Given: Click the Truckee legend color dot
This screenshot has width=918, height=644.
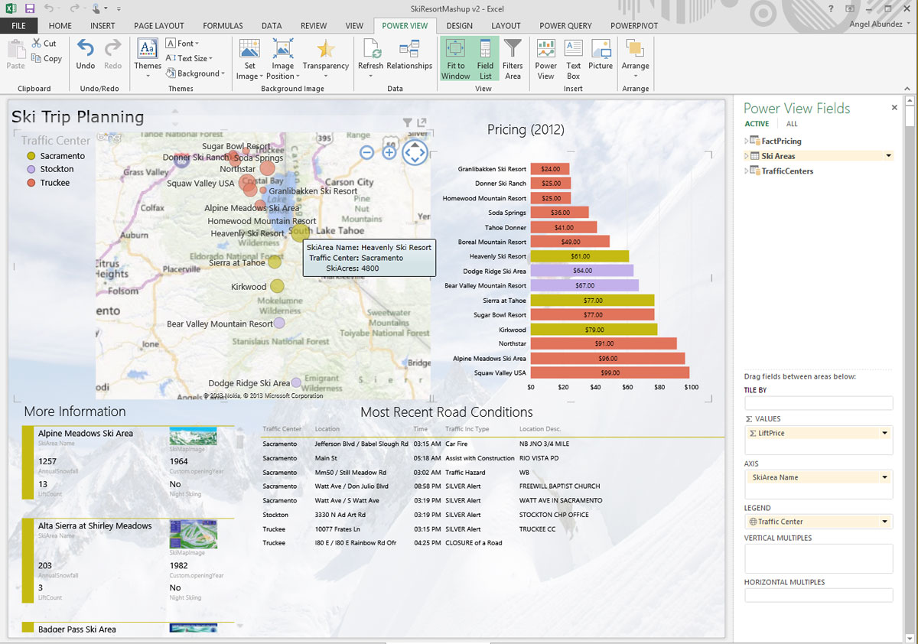Looking at the screenshot, I should click(x=31, y=183).
